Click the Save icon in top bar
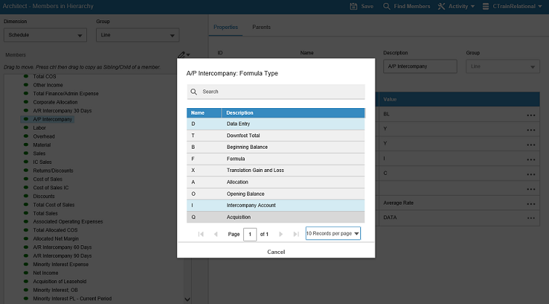The width and height of the screenshot is (549, 304). [x=354, y=6]
